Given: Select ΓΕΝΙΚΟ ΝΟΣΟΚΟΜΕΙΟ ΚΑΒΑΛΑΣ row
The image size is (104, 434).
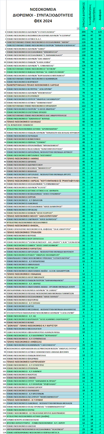Looking at the screenshot, I should (x=52, y=171).
